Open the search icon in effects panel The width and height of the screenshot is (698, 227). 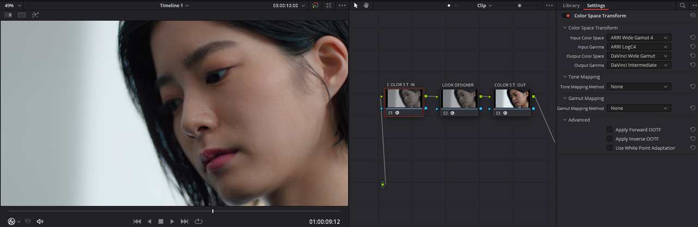pyautogui.click(x=682, y=5)
